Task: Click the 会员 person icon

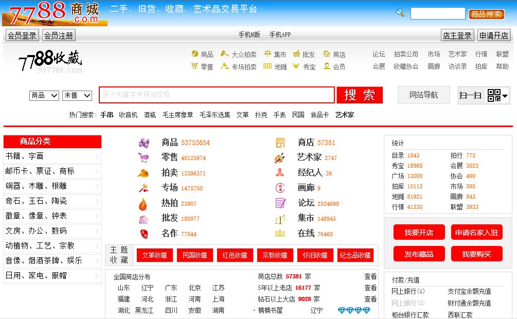Action: coord(327,66)
